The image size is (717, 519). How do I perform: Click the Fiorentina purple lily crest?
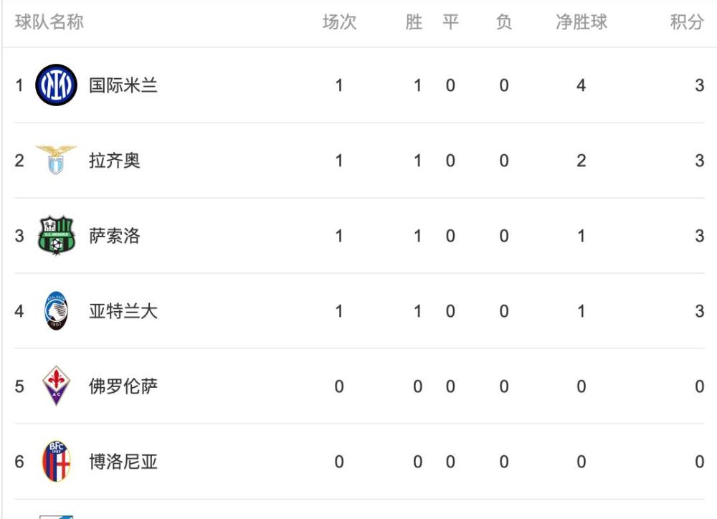coord(56,386)
